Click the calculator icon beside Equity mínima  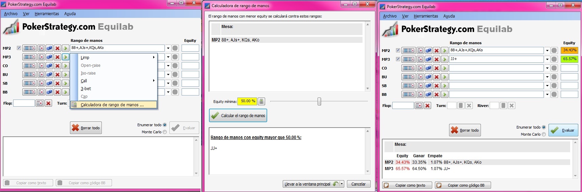[x=261, y=101]
